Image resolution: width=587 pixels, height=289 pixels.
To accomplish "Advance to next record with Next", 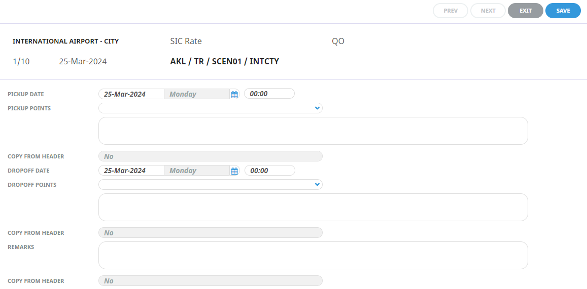I will point(488,11).
